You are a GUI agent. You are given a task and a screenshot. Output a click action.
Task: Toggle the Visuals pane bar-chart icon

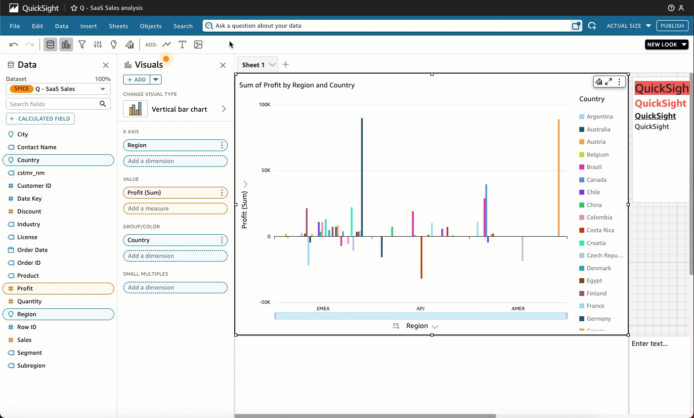click(x=66, y=44)
